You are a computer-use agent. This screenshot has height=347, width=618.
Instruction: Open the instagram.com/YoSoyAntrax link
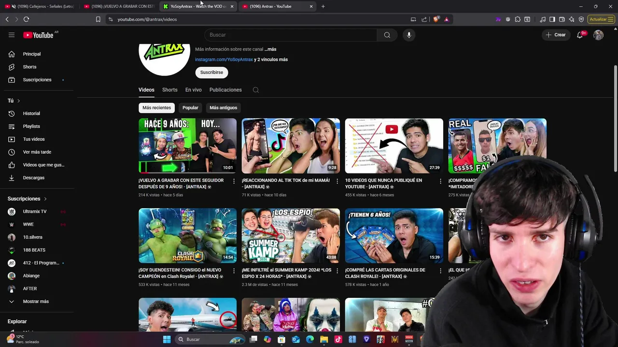pos(224,59)
